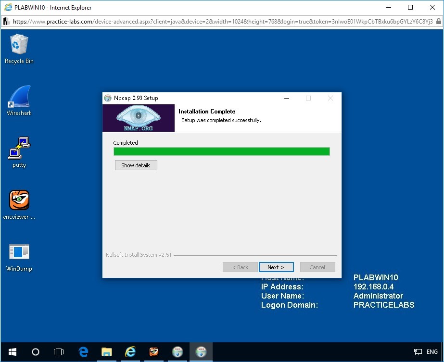The height and width of the screenshot is (362, 444).
Task: Click the network status tray icon
Action: pos(418,352)
